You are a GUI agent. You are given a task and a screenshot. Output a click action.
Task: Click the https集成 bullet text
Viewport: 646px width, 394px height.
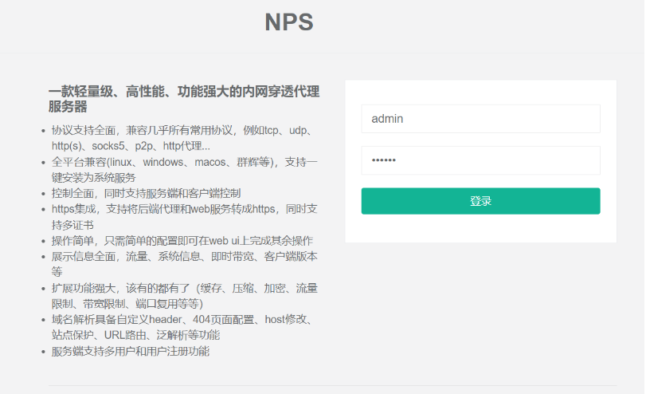tap(184, 217)
